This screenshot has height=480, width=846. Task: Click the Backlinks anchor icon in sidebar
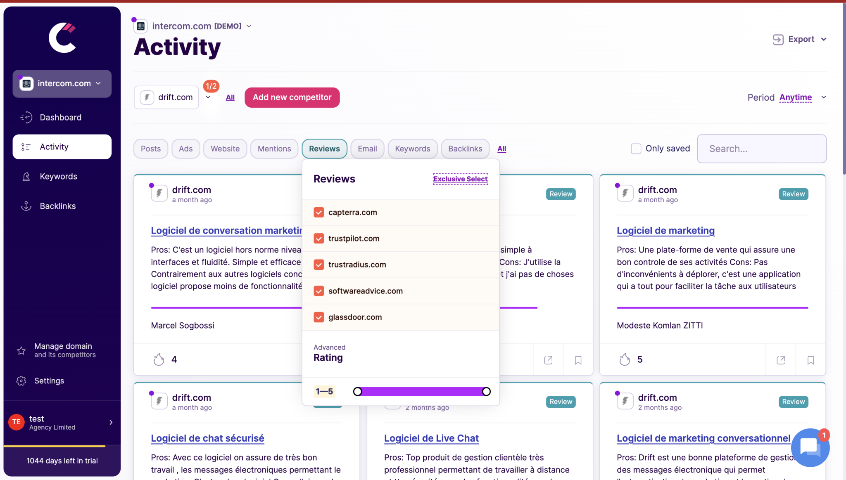point(26,206)
